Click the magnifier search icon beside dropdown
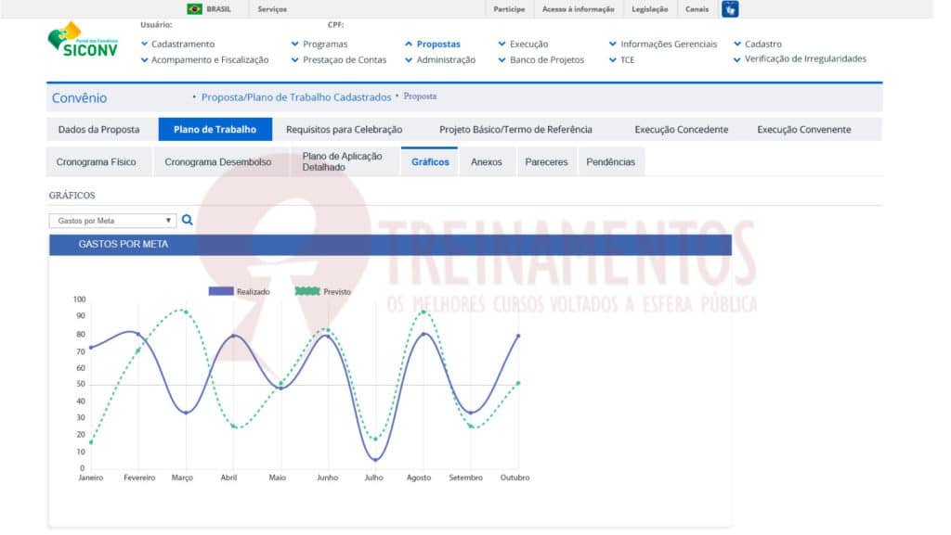 pos(187,221)
